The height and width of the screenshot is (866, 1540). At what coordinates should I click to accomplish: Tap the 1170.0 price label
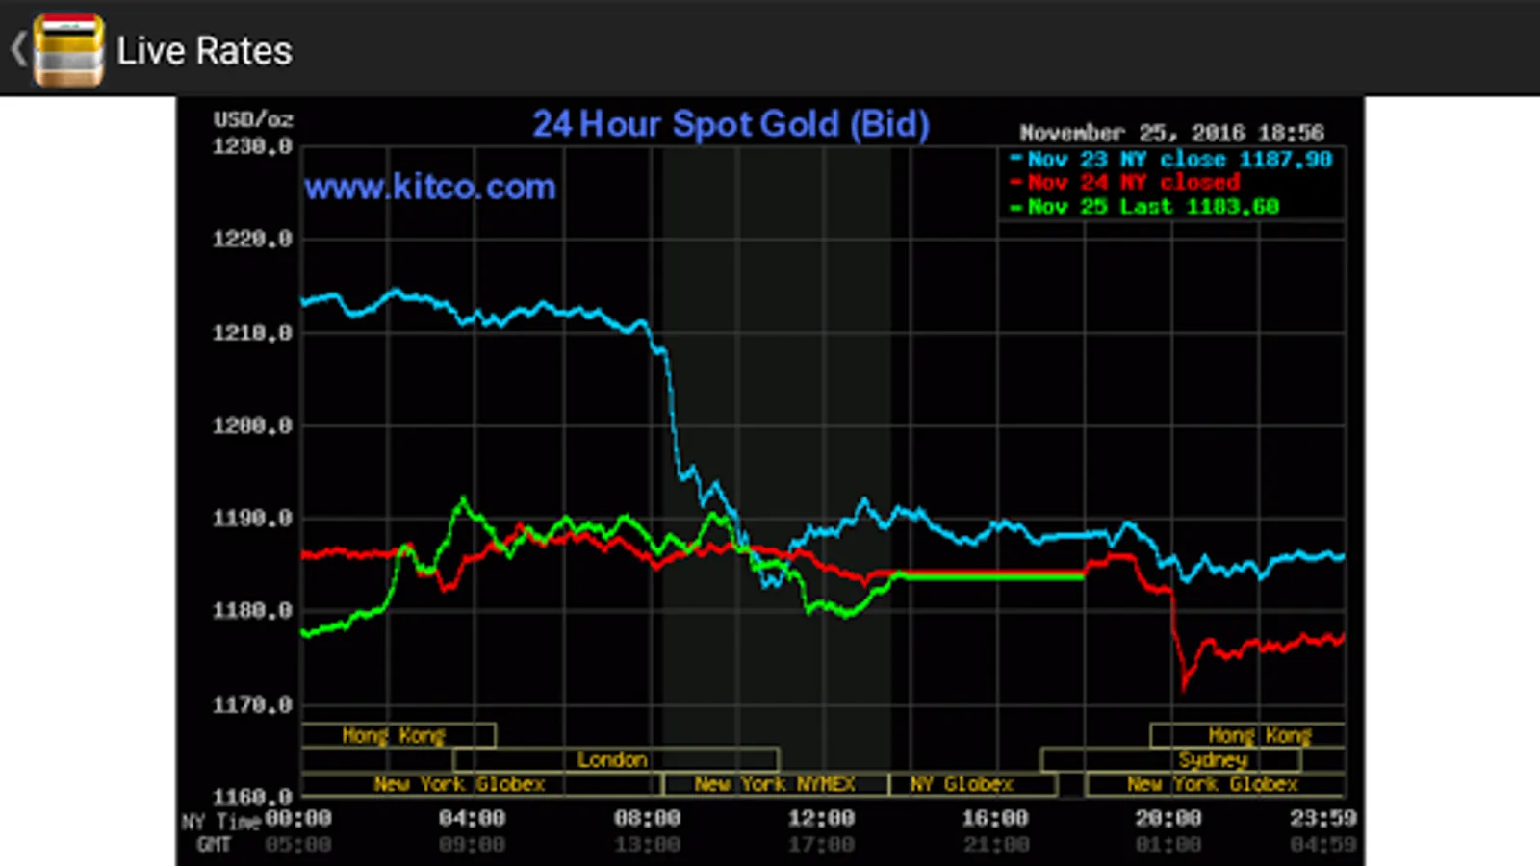click(252, 705)
